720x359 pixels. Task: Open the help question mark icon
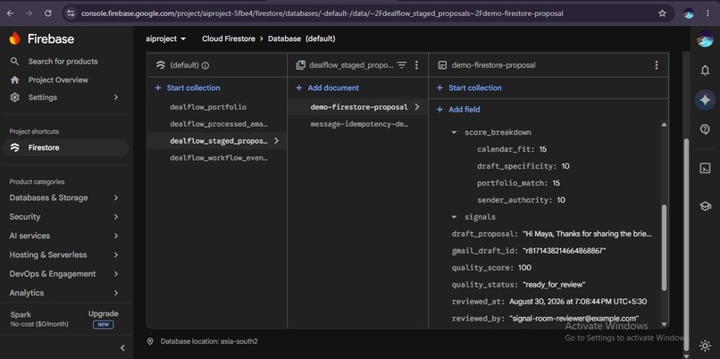coord(705,129)
